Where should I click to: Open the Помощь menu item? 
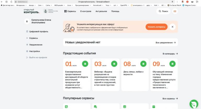[115, 11]
